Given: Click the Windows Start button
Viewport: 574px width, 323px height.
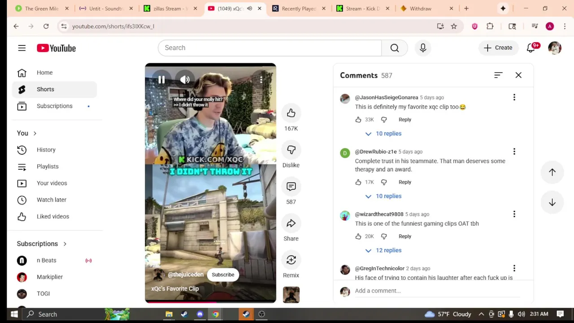Looking at the screenshot, I should click(14, 314).
